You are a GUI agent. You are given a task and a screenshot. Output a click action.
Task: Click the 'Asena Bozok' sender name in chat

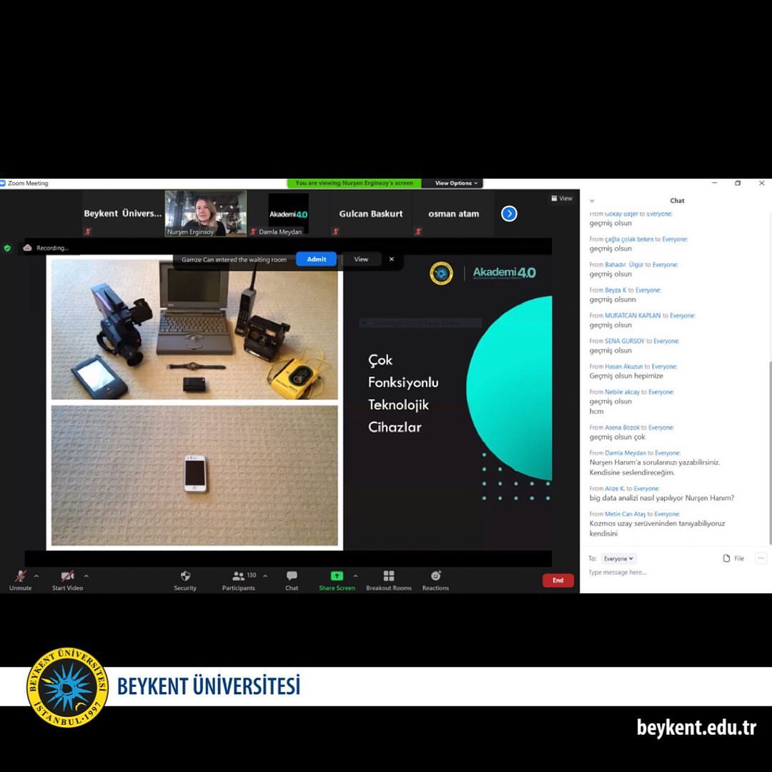tap(622, 427)
